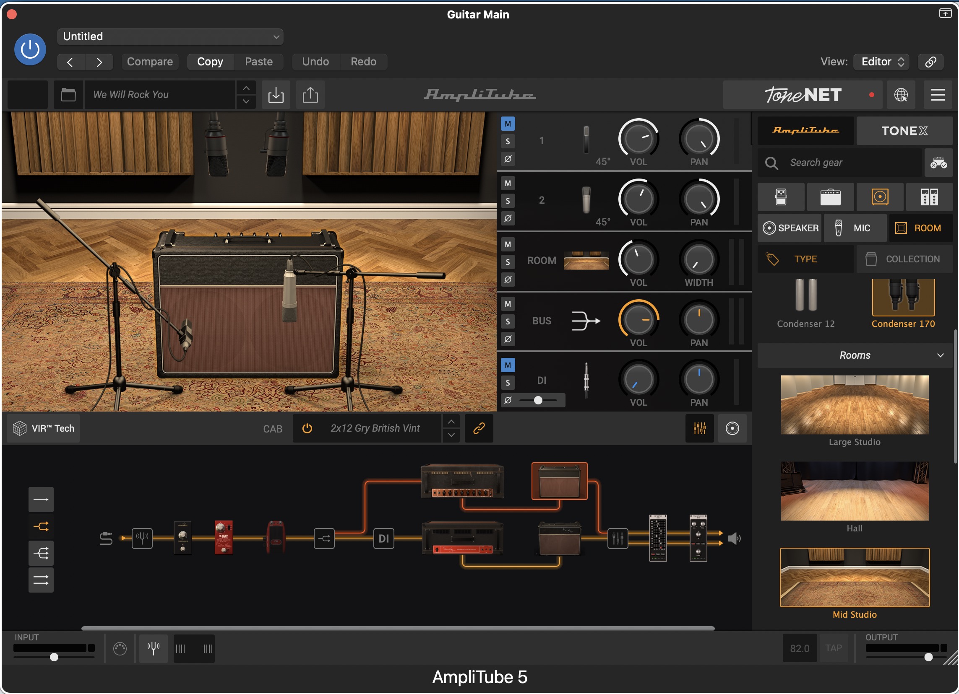Open the hamburger main menu
Image resolution: width=959 pixels, height=694 pixels.
938,95
